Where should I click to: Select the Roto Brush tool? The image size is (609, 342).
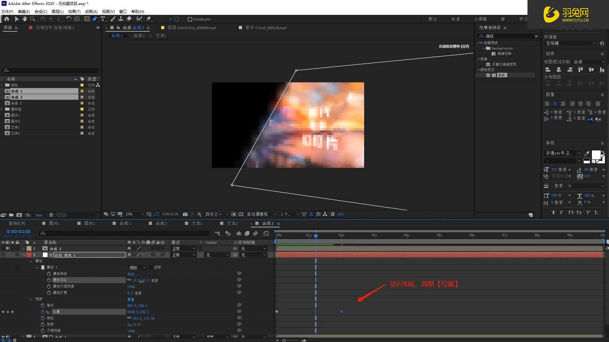[139, 19]
